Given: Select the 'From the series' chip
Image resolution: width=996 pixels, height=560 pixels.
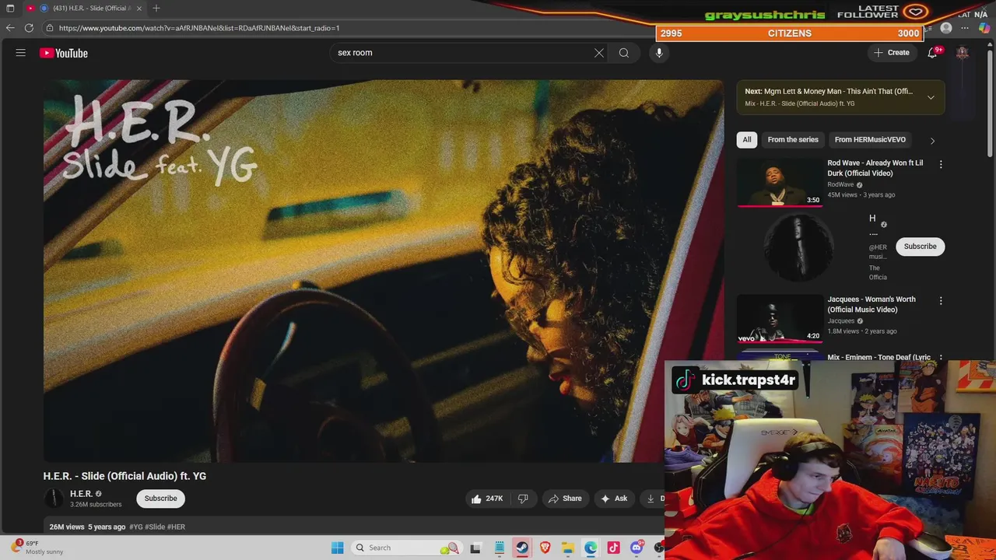Looking at the screenshot, I should pos(793,139).
